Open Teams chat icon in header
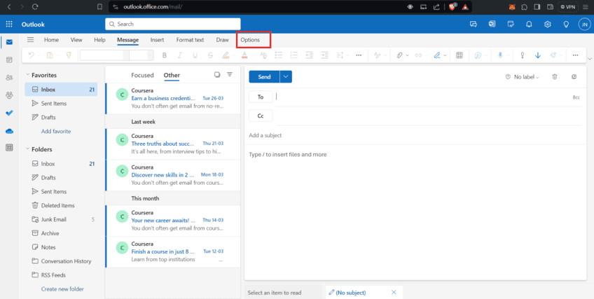The width and height of the screenshot is (594, 299). tap(473, 25)
